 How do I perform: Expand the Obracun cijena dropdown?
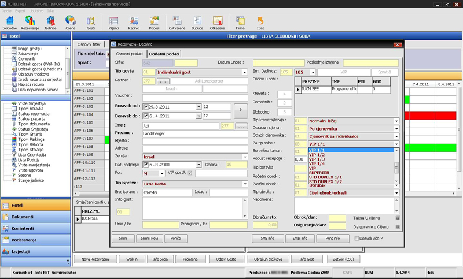pos(396,129)
